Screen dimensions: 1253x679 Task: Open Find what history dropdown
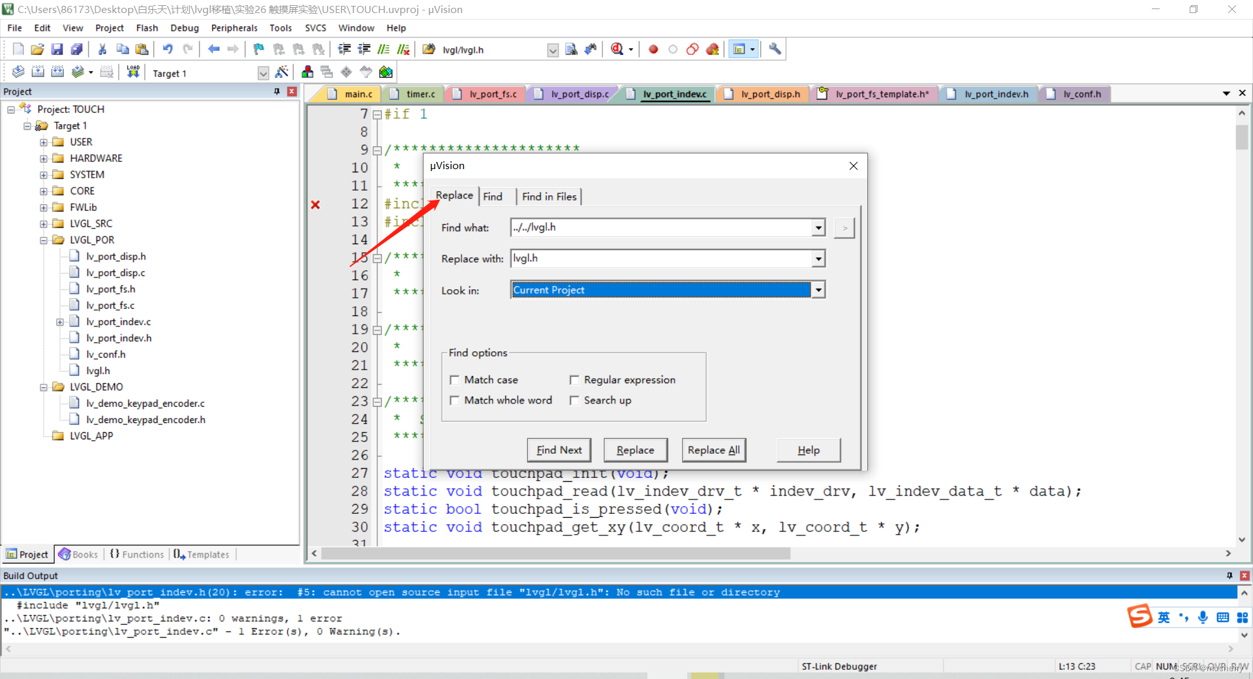[x=818, y=228]
